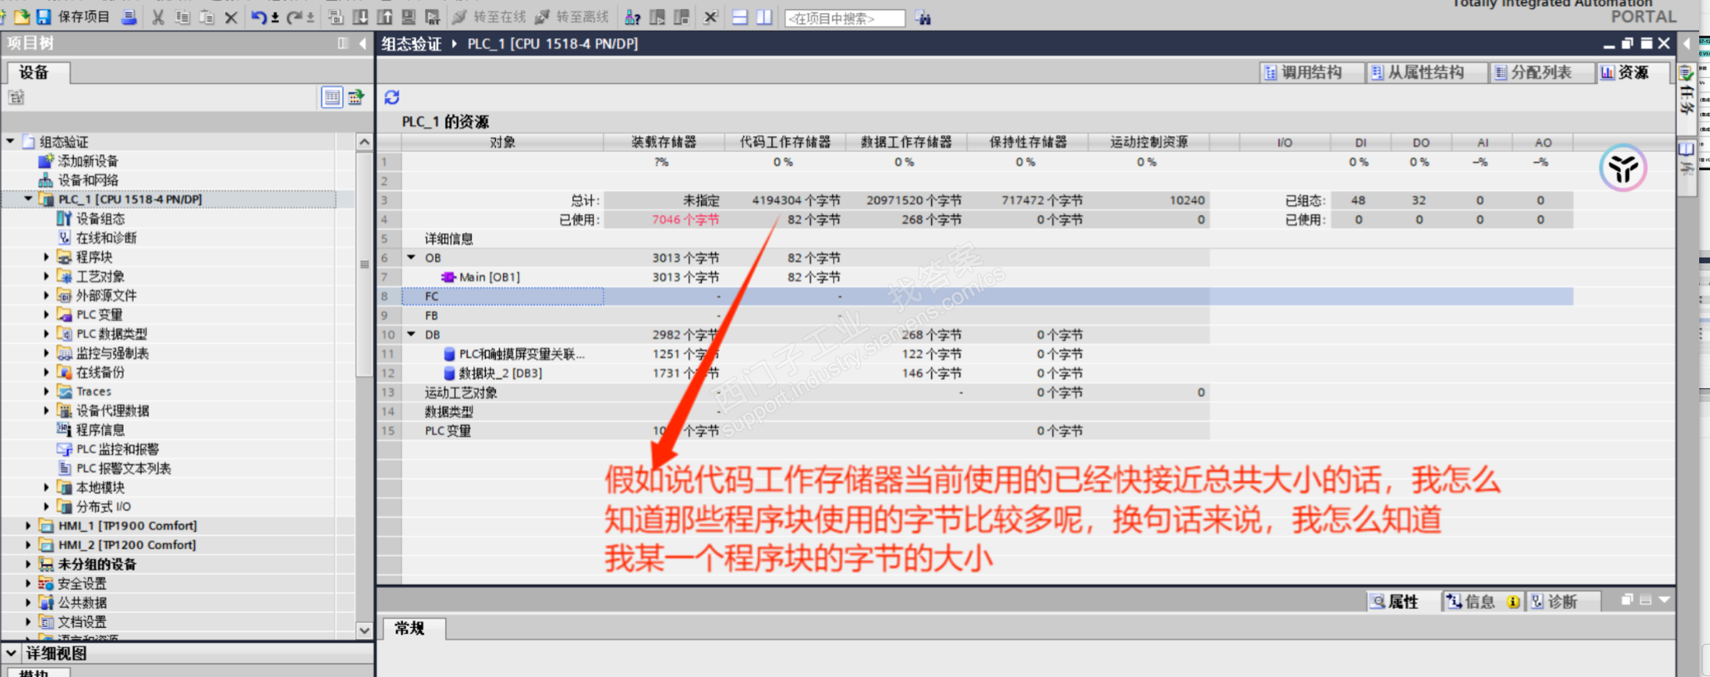
Task: Click the 装载存储器 column header
Action: (x=664, y=142)
